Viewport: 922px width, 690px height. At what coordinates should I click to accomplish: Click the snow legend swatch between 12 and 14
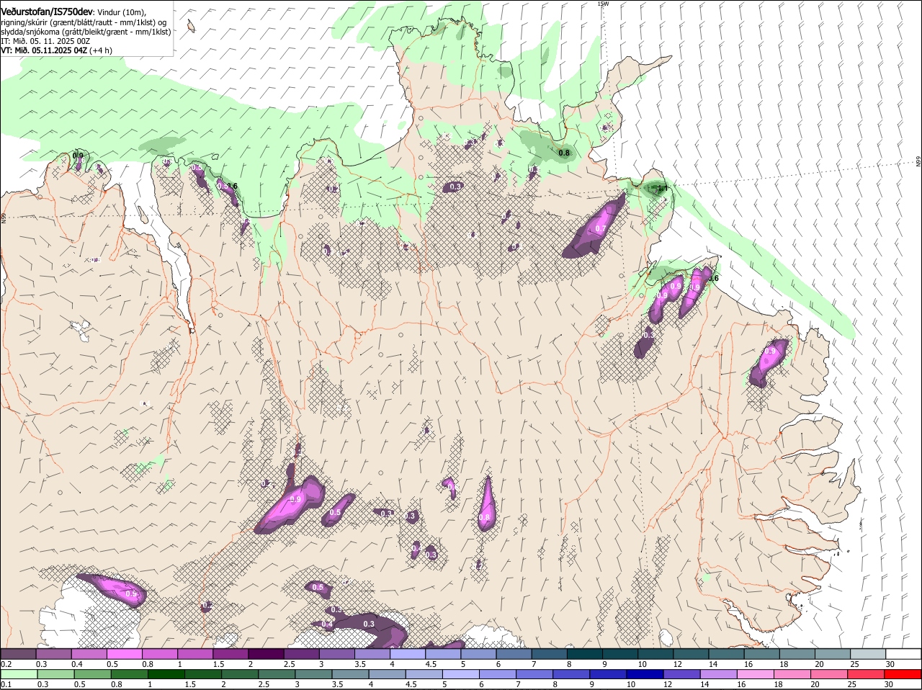click(690, 653)
